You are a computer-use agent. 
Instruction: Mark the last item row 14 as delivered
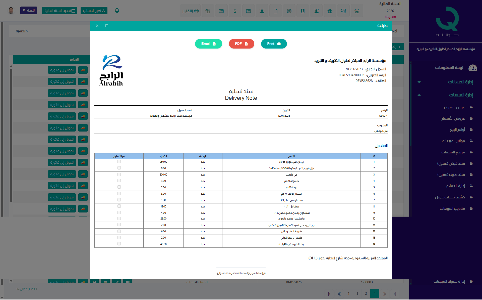pos(119,244)
